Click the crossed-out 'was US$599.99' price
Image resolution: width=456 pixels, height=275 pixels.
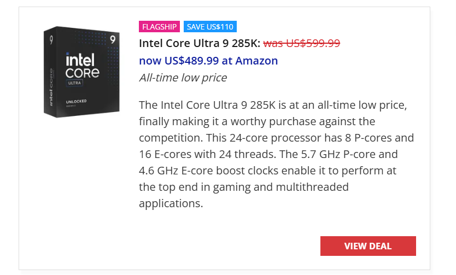click(x=302, y=43)
